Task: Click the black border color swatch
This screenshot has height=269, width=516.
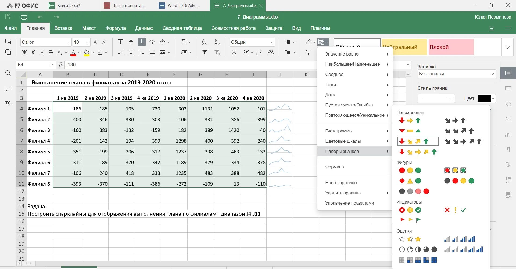Action: point(484,98)
